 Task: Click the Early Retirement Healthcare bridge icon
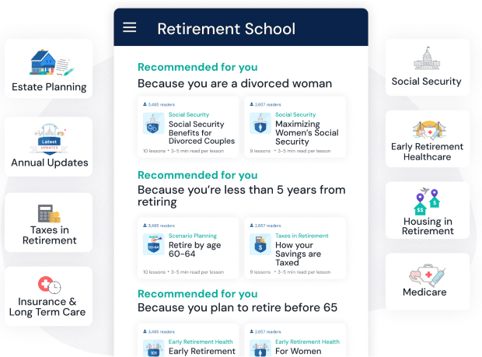[x=427, y=129]
